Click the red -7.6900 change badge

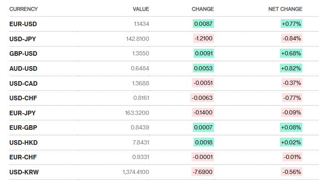[203, 172]
